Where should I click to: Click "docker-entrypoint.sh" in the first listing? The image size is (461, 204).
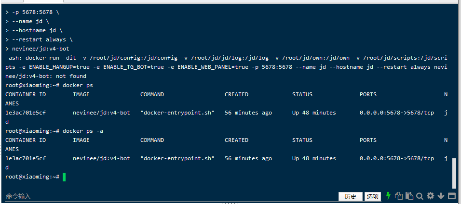click(x=177, y=113)
